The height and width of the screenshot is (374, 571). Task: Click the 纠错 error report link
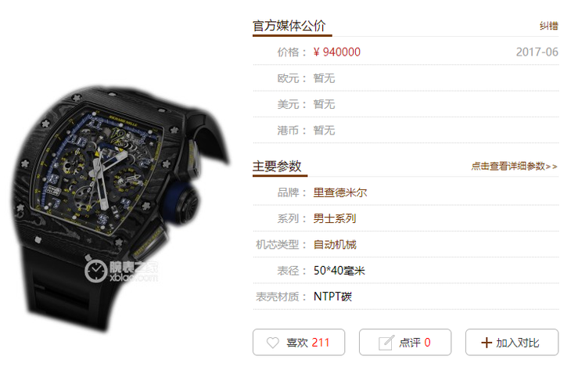pyautogui.click(x=549, y=26)
